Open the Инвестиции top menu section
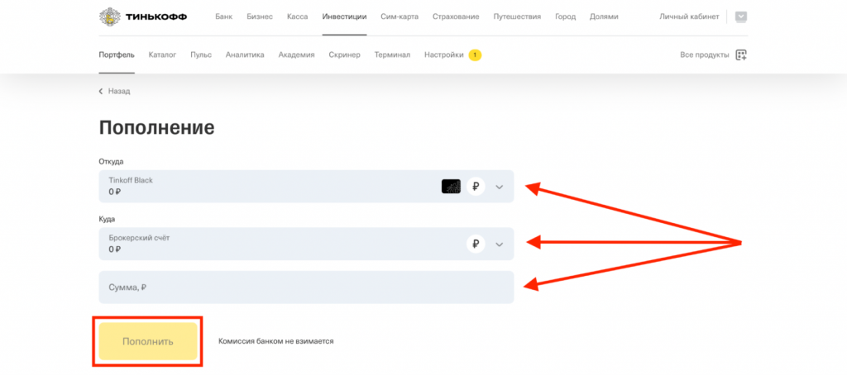 [344, 17]
